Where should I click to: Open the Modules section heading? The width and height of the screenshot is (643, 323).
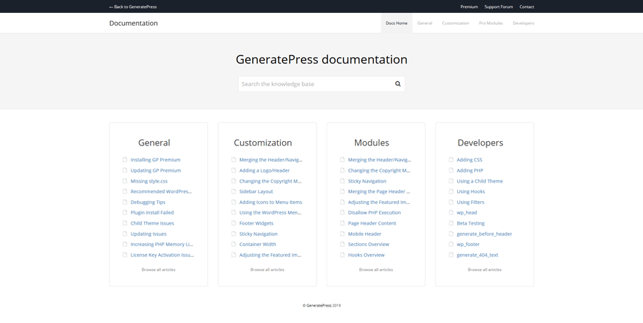pyautogui.click(x=372, y=143)
